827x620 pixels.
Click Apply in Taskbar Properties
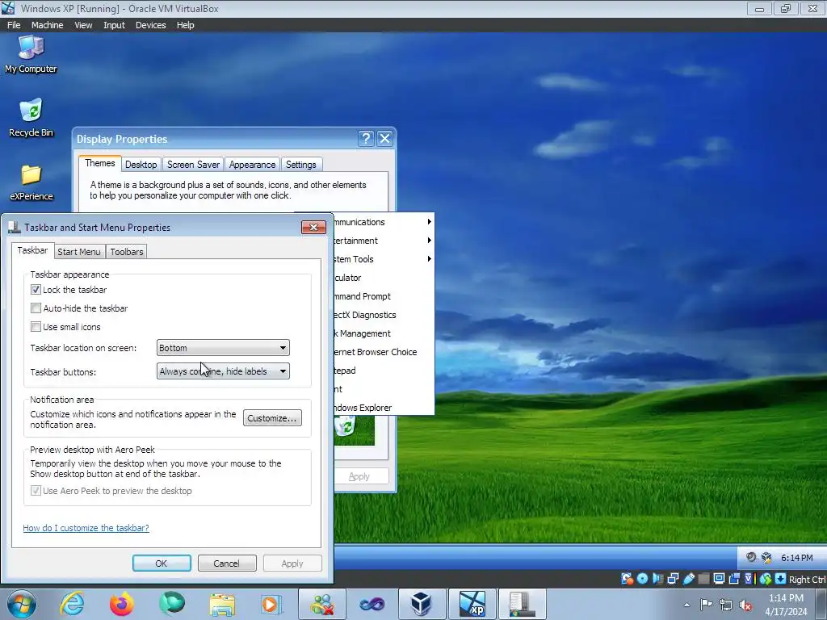coord(292,563)
